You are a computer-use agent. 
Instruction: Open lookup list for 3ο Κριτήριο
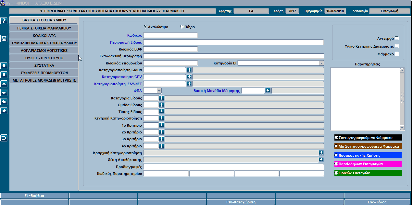(162, 139)
